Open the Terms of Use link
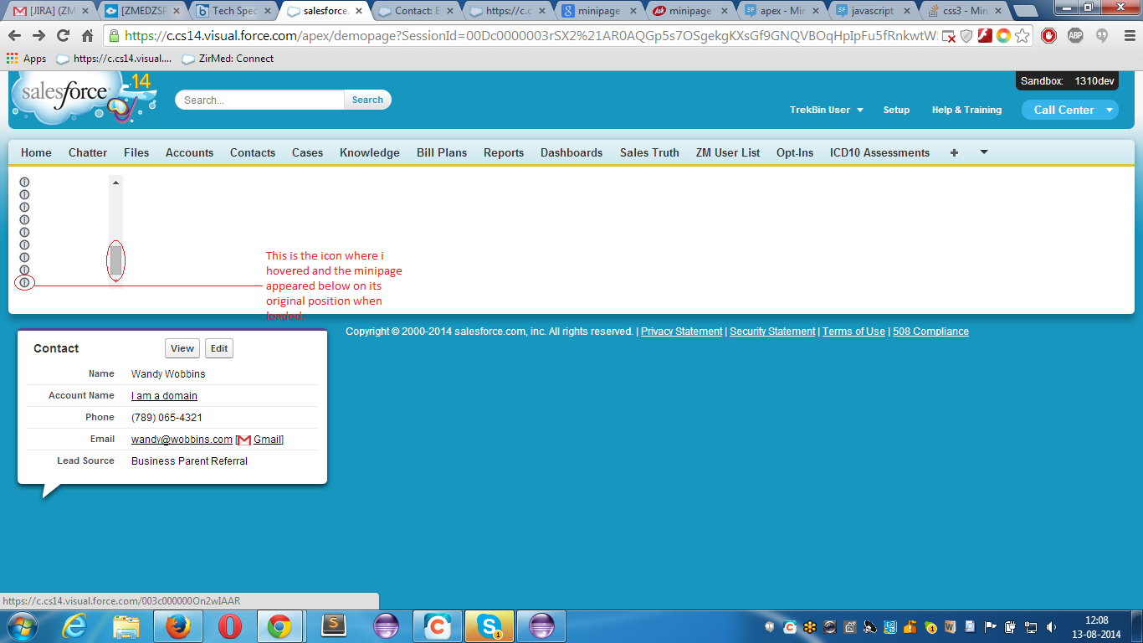1143x643 pixels. pos(853,332)
